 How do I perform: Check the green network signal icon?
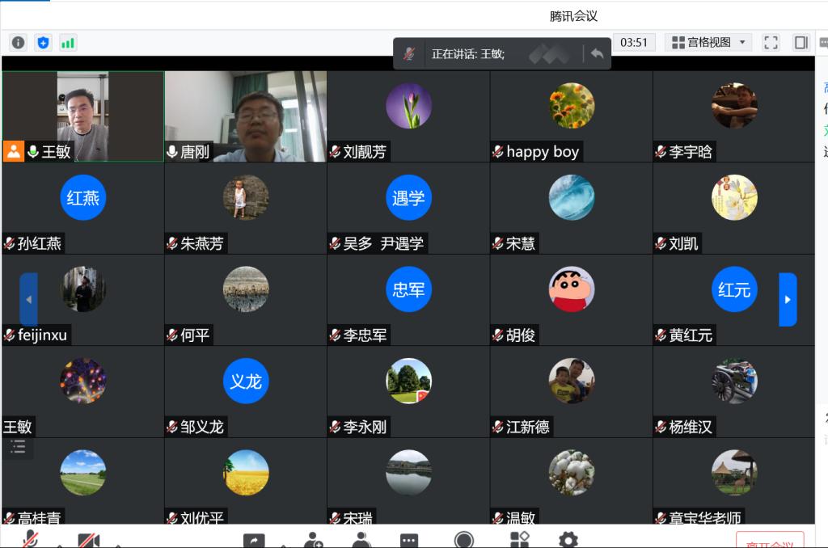(x=68, y=43)
